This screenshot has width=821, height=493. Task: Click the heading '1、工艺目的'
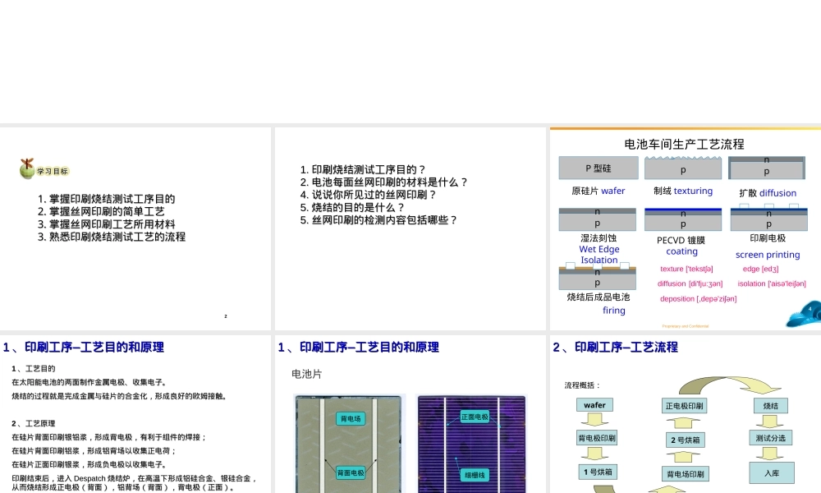33,369
